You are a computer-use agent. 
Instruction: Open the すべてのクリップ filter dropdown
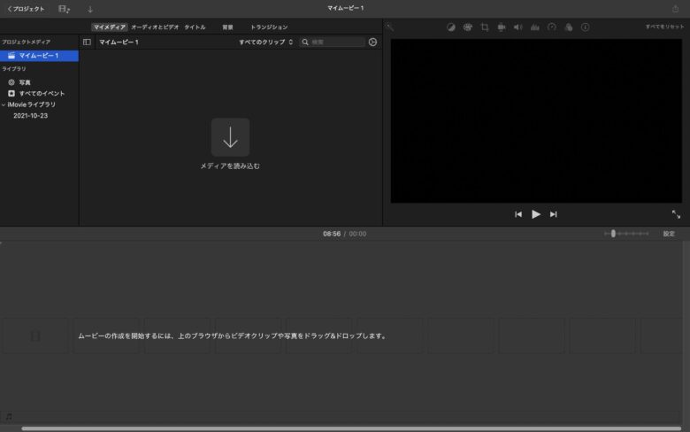point(265,42)
